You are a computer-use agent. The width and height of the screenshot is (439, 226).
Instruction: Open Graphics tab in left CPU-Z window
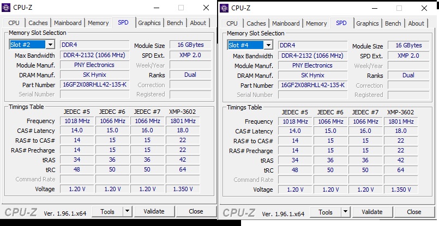pos(149,23)
